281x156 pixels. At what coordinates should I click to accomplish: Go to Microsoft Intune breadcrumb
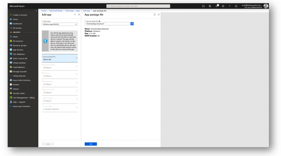click(x=56, y=11)
